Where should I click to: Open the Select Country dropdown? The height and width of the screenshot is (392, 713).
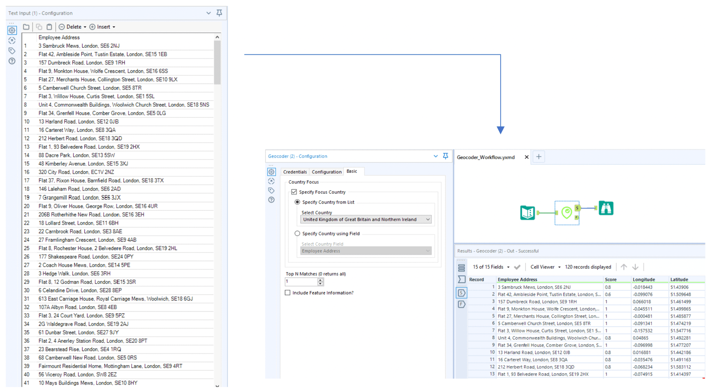[365, 220]
